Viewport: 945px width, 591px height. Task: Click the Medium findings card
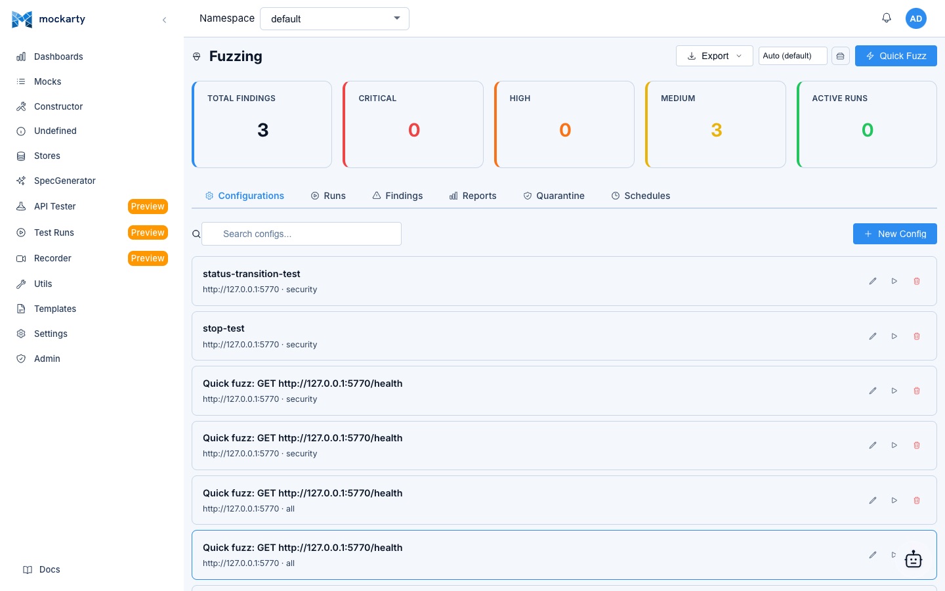715,125
